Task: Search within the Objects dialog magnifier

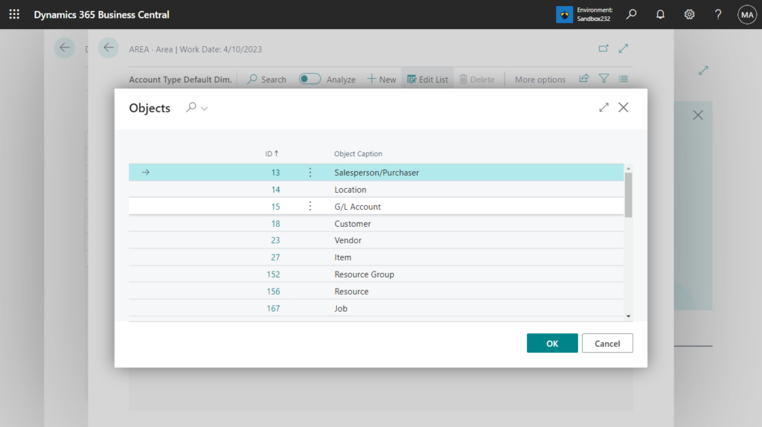Action: click(191, 107)
